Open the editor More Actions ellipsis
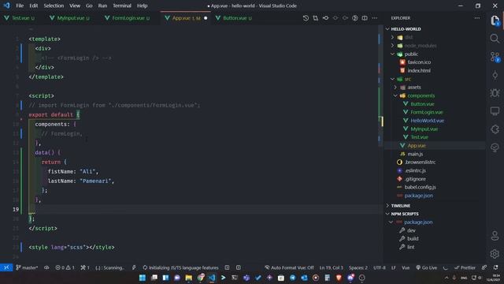504x284 pixels. coord(375,18)
